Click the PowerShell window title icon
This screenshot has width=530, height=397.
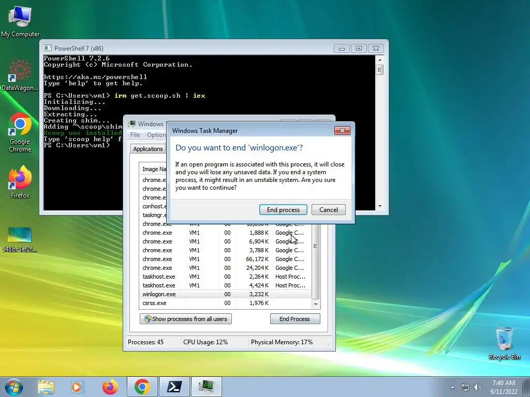pyautogui.click(x=48, y=48)
